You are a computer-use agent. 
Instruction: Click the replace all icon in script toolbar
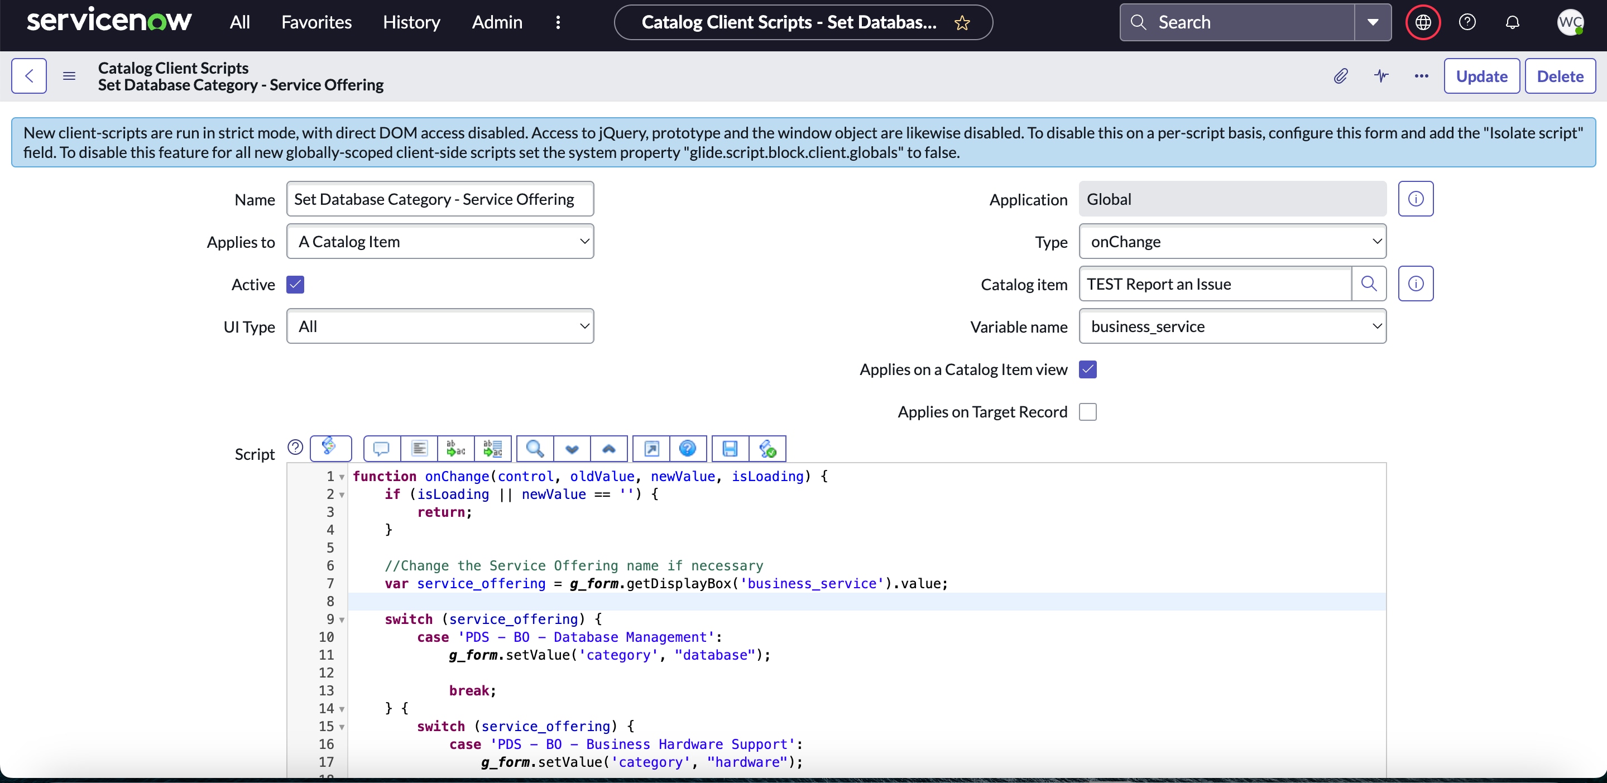click(493, 449)
